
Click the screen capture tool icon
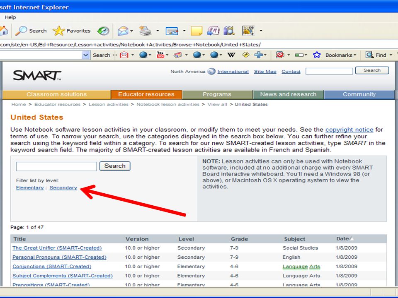point(248,31)
